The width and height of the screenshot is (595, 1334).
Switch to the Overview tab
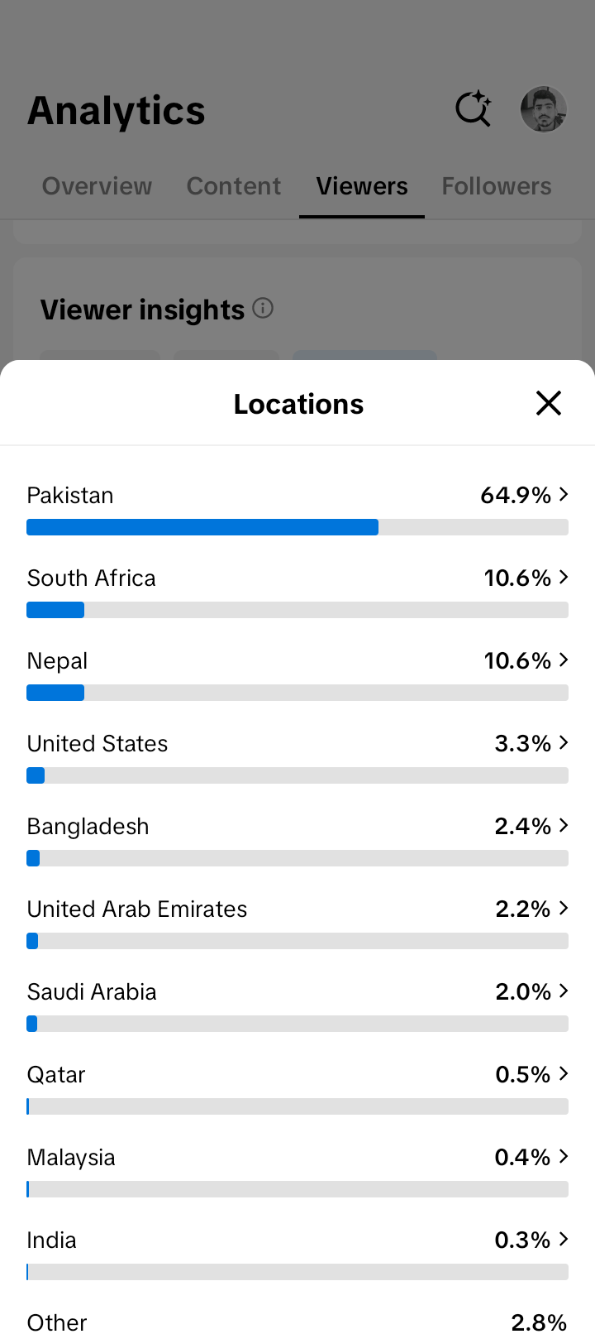(98, 186)
